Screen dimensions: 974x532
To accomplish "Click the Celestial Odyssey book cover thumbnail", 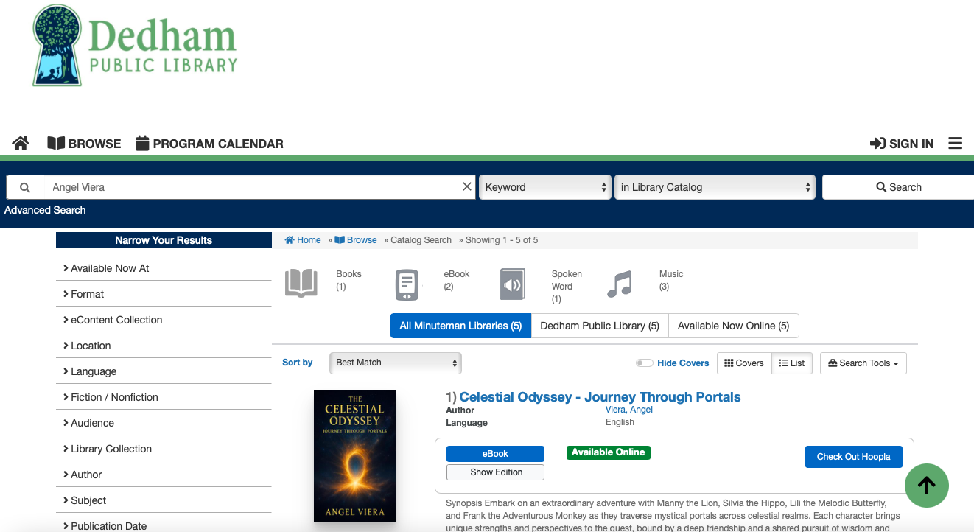I will click(x=355, y=456).
